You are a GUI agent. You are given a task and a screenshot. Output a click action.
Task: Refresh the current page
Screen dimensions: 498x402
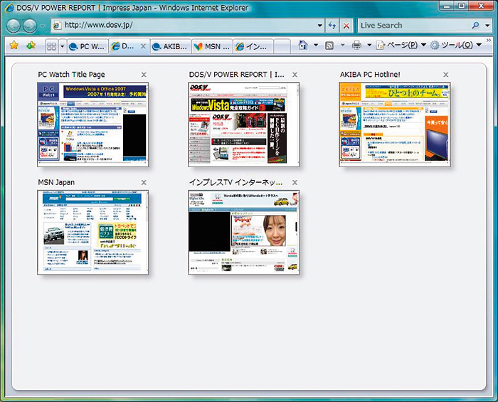point(332,25)
